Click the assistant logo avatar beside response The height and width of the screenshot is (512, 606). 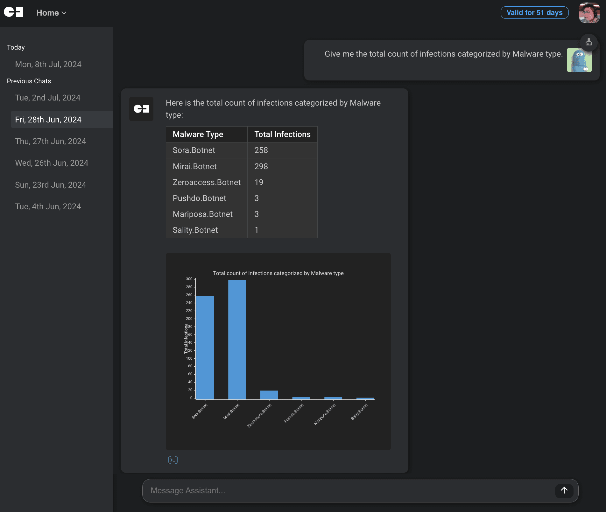coord(141,109)
